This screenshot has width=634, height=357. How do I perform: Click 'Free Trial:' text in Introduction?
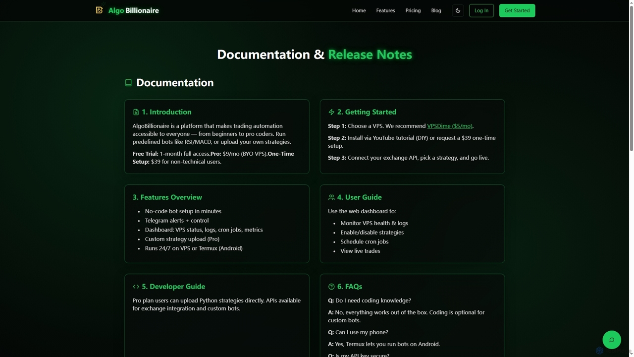point(145,154)
